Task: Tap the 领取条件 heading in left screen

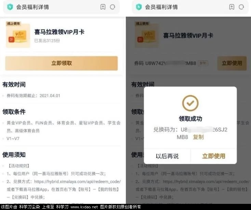Action: [14, 112]
